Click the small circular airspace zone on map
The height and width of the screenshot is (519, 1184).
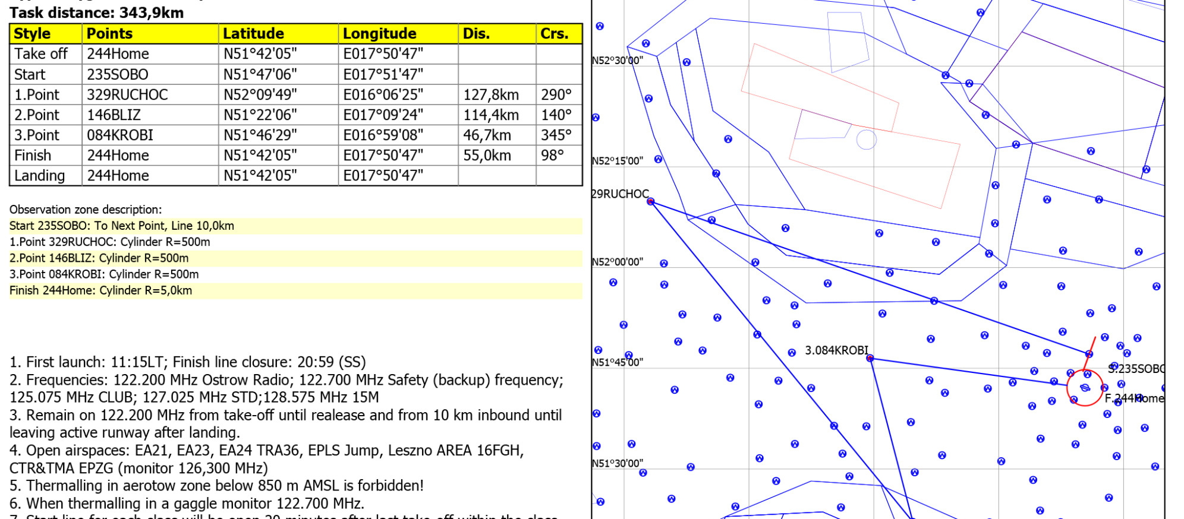[x=866, y=140]
